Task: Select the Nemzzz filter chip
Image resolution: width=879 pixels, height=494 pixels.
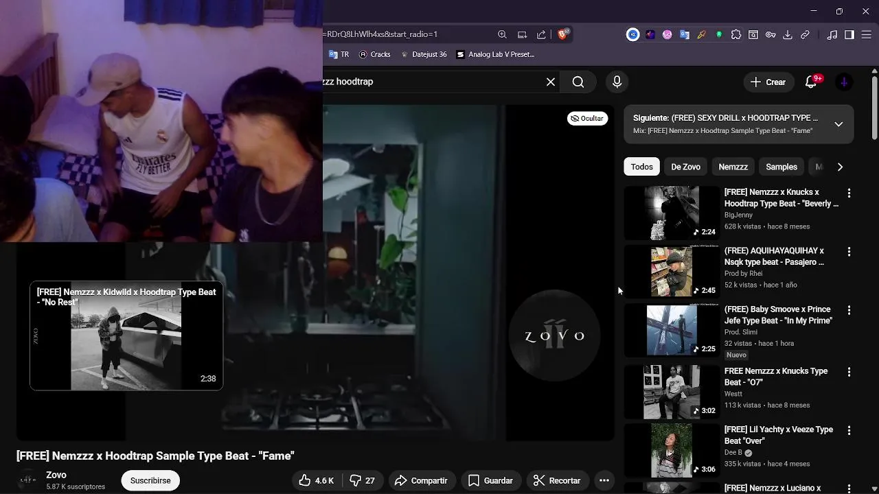Action: (x=733, y=167)
